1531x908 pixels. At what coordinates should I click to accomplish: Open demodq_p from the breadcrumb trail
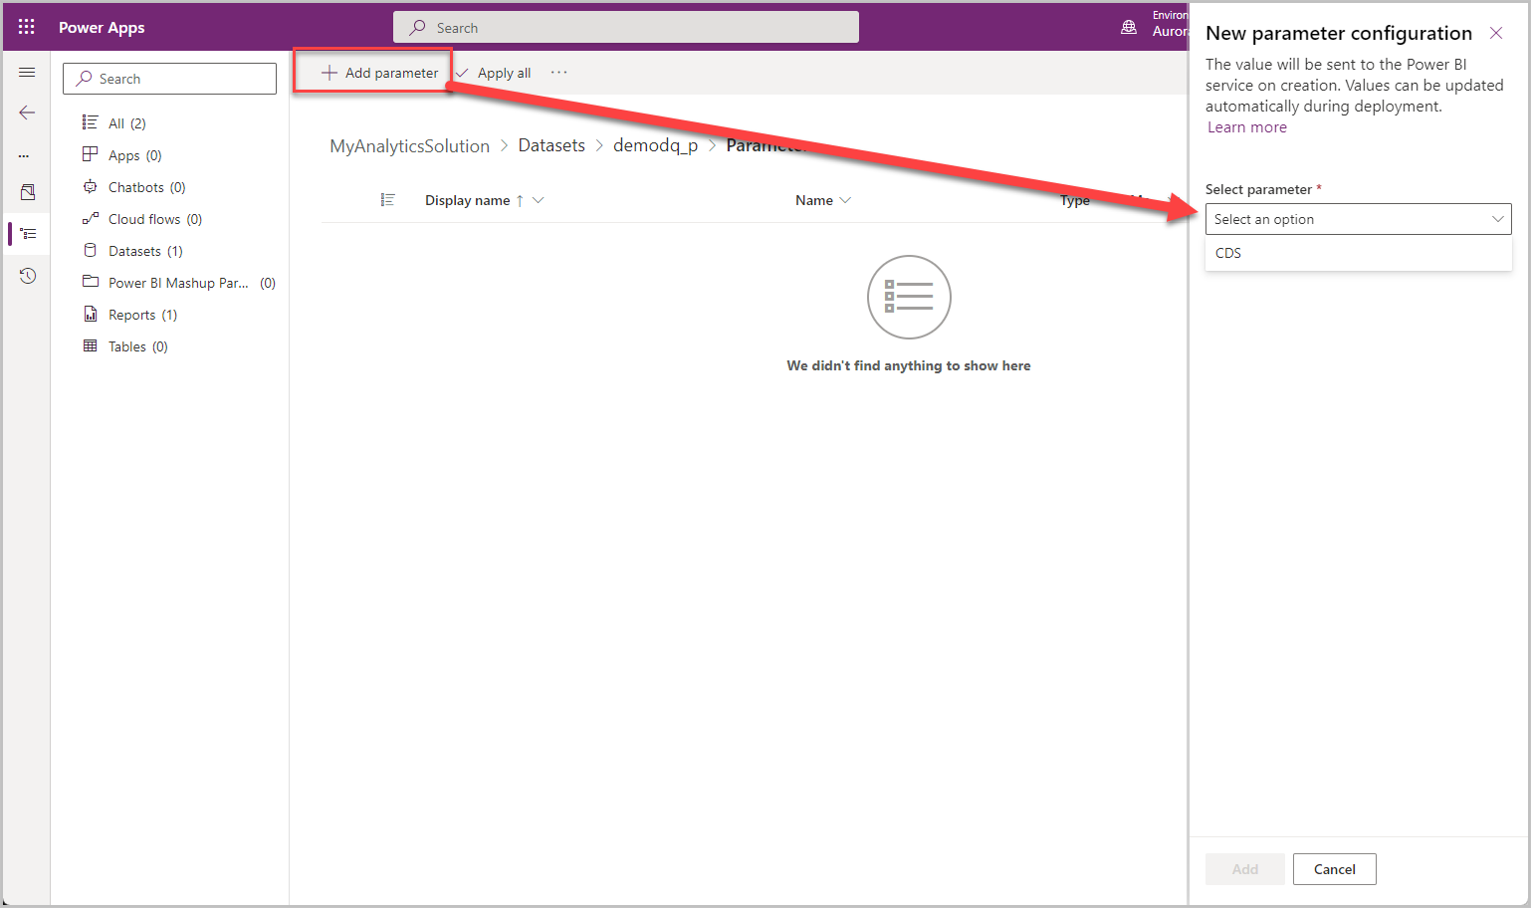pyautogui.click(x=655, y=144)
